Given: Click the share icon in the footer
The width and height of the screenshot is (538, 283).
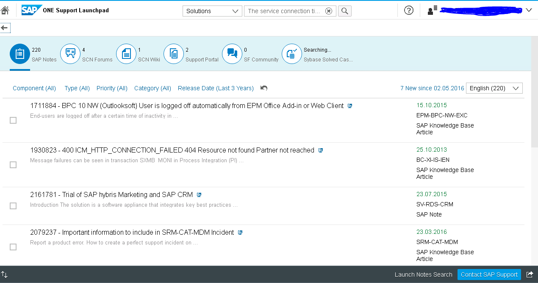Looking at the screenshot, I should [530, 275].
